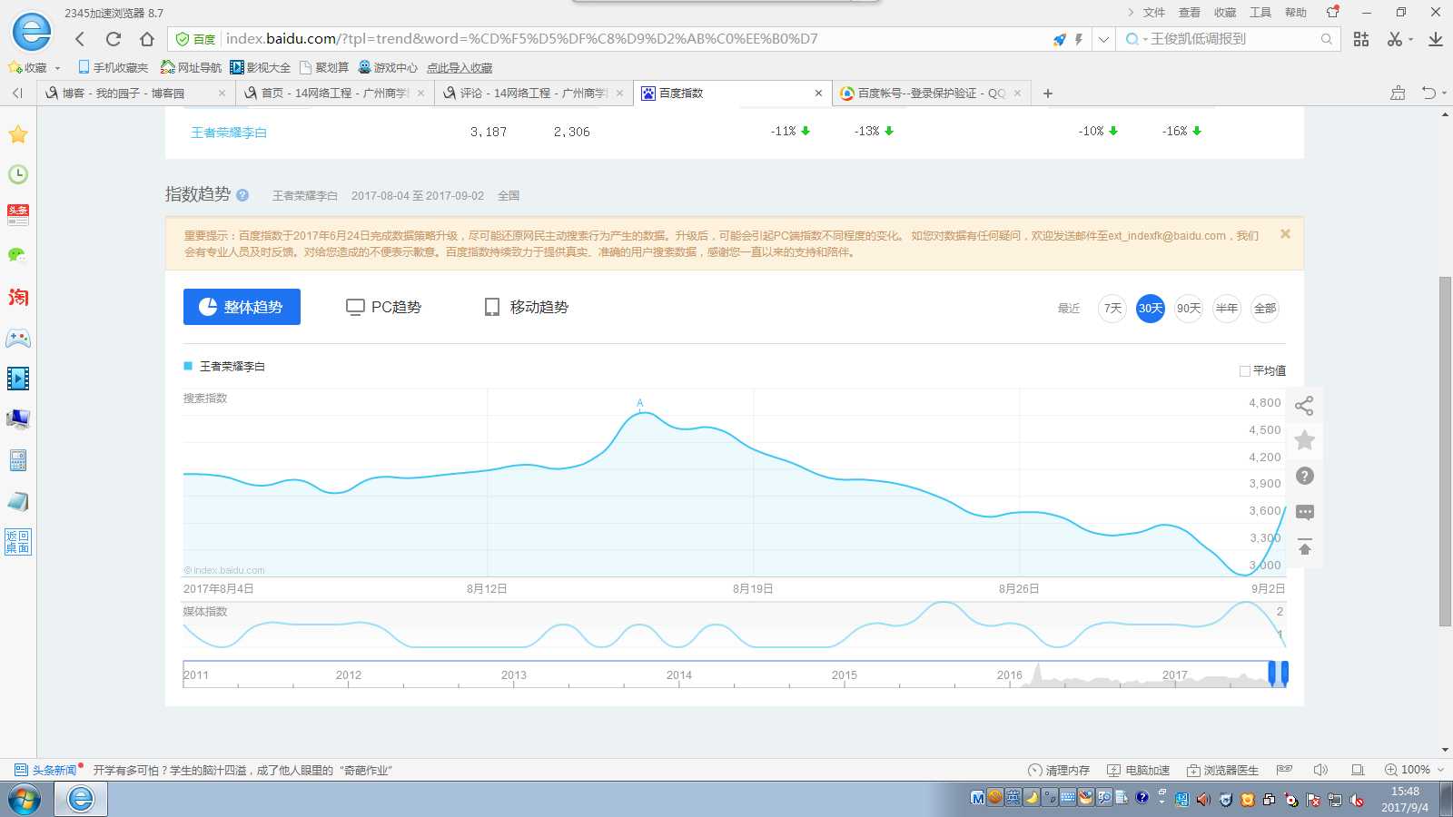
Task: Expand scissors tool dropdown arrow
Action: tap(1410, 39)
